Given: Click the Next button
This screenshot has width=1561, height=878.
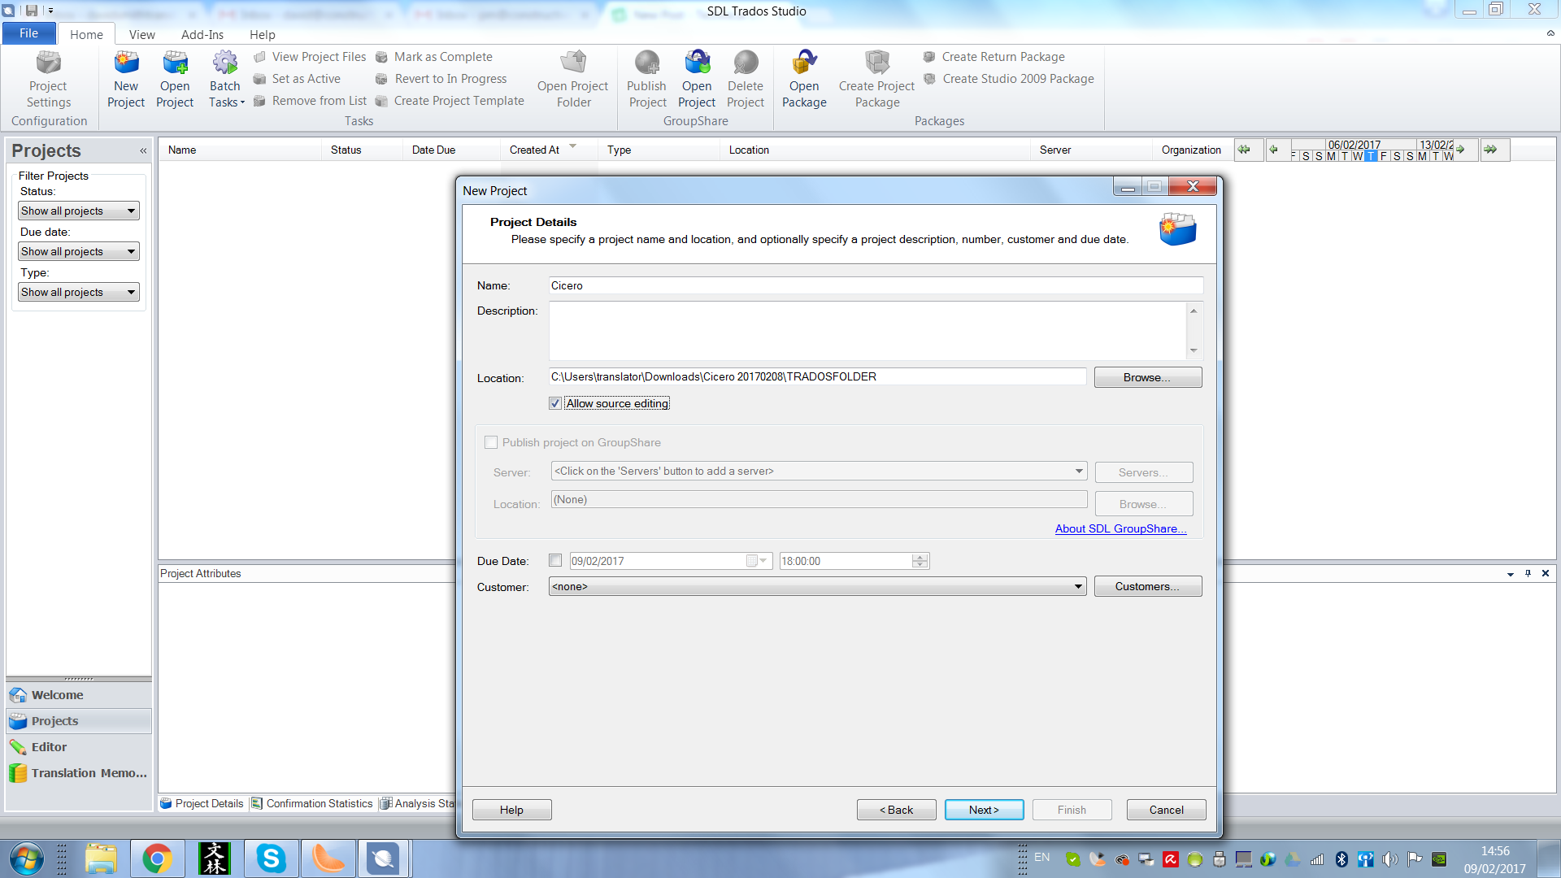Looking at the screenshot, I should pos(984,810).
